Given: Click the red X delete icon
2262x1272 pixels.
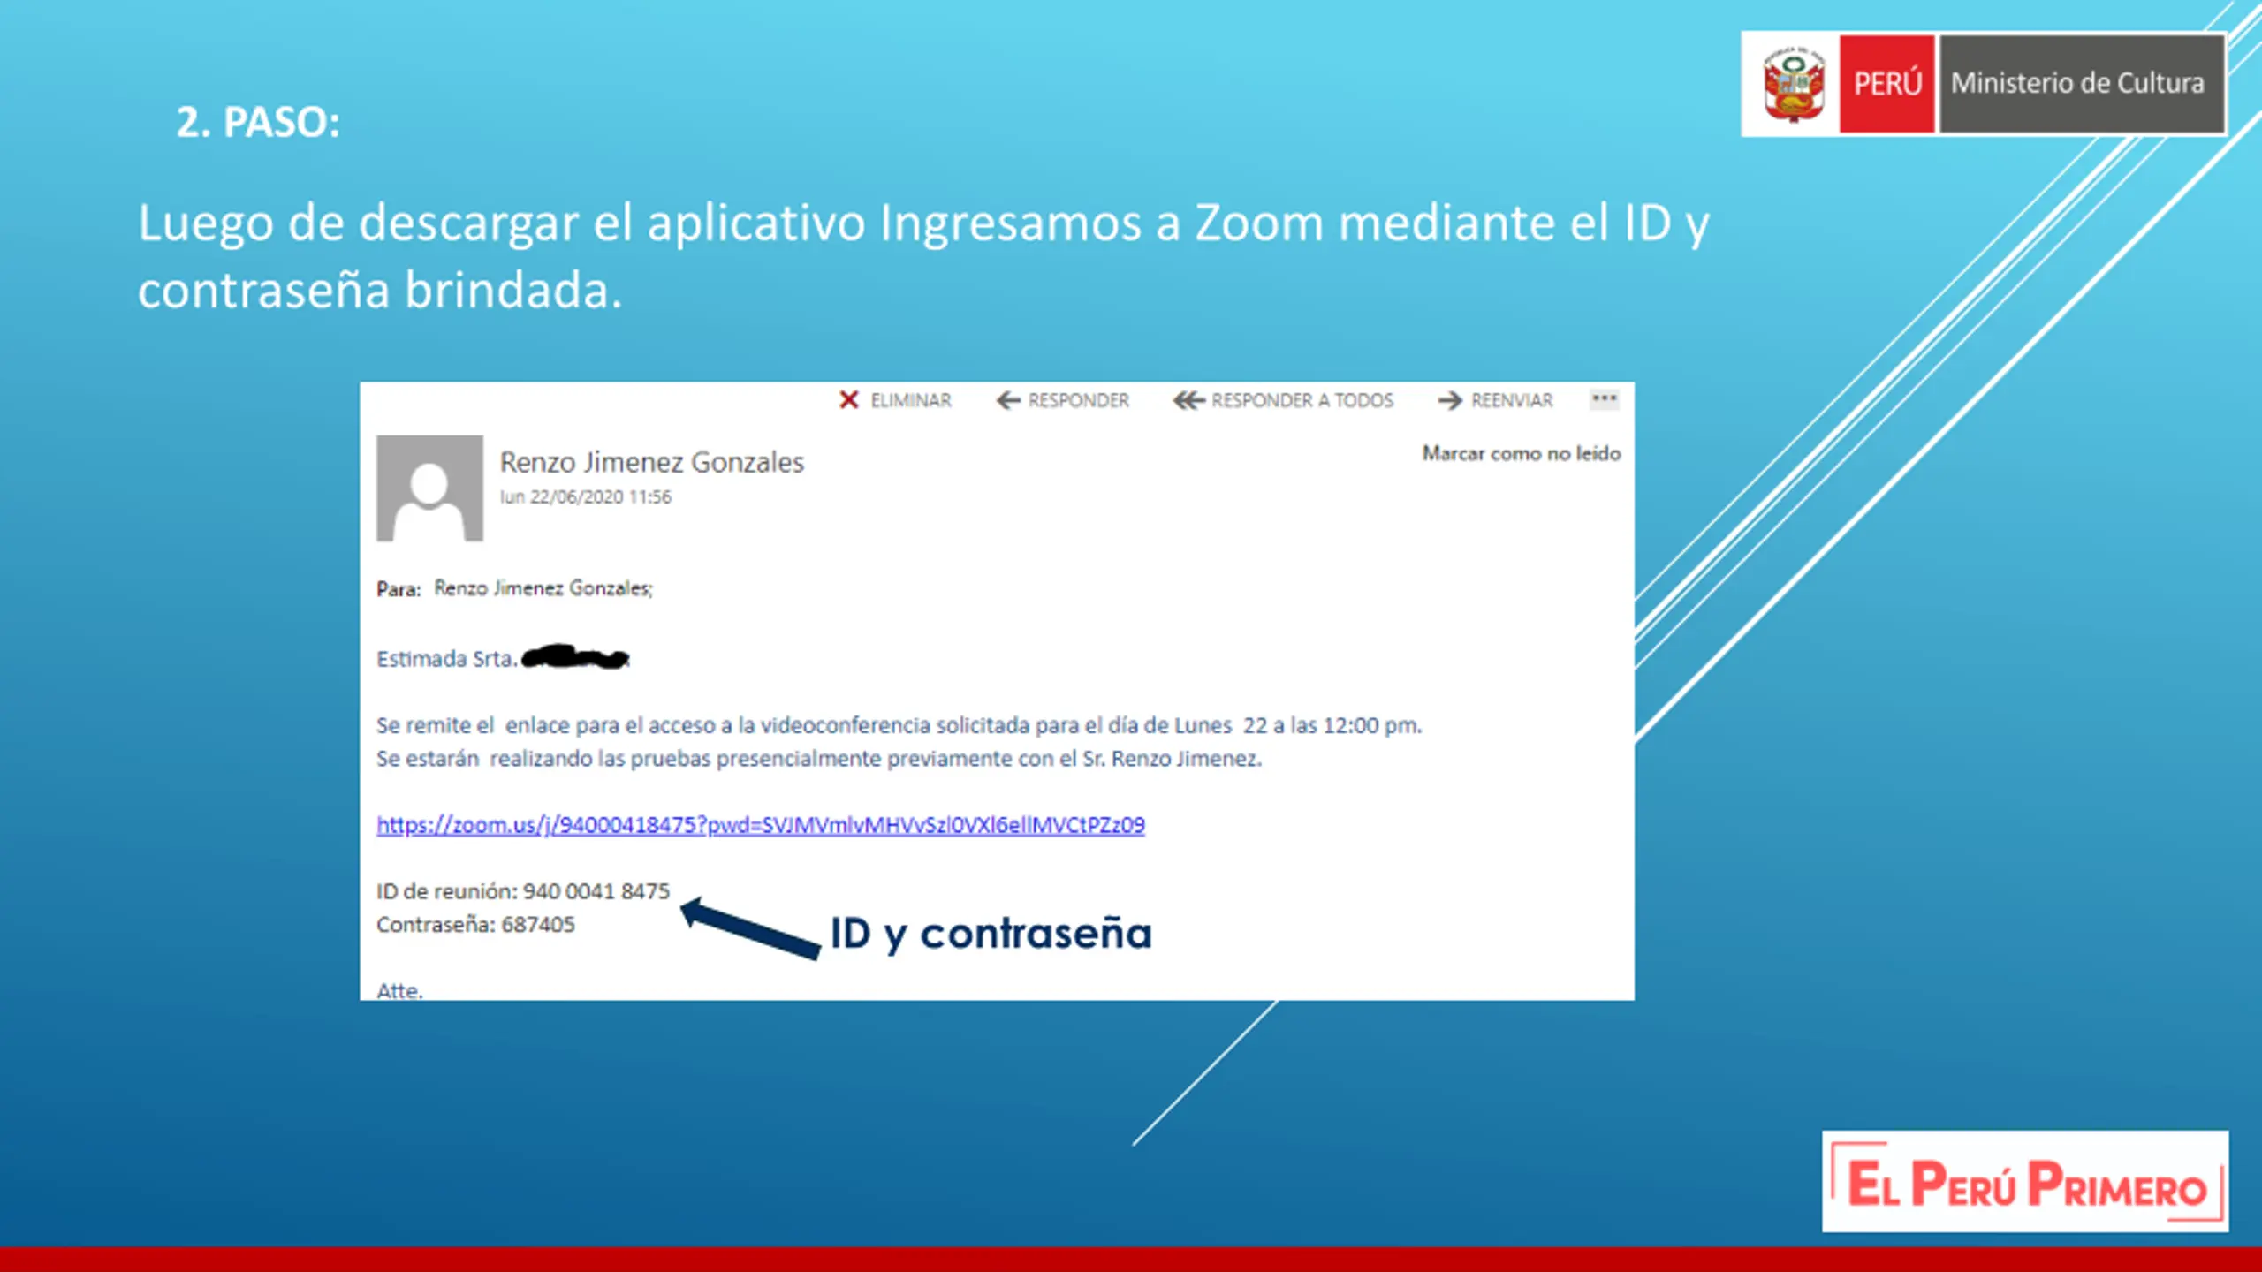Looking at the screenshot, I should coord(848,400).
